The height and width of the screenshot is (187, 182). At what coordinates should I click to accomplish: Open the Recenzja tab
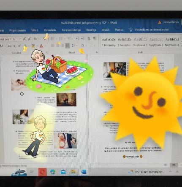pyautogui.click(x=91, y=30)
